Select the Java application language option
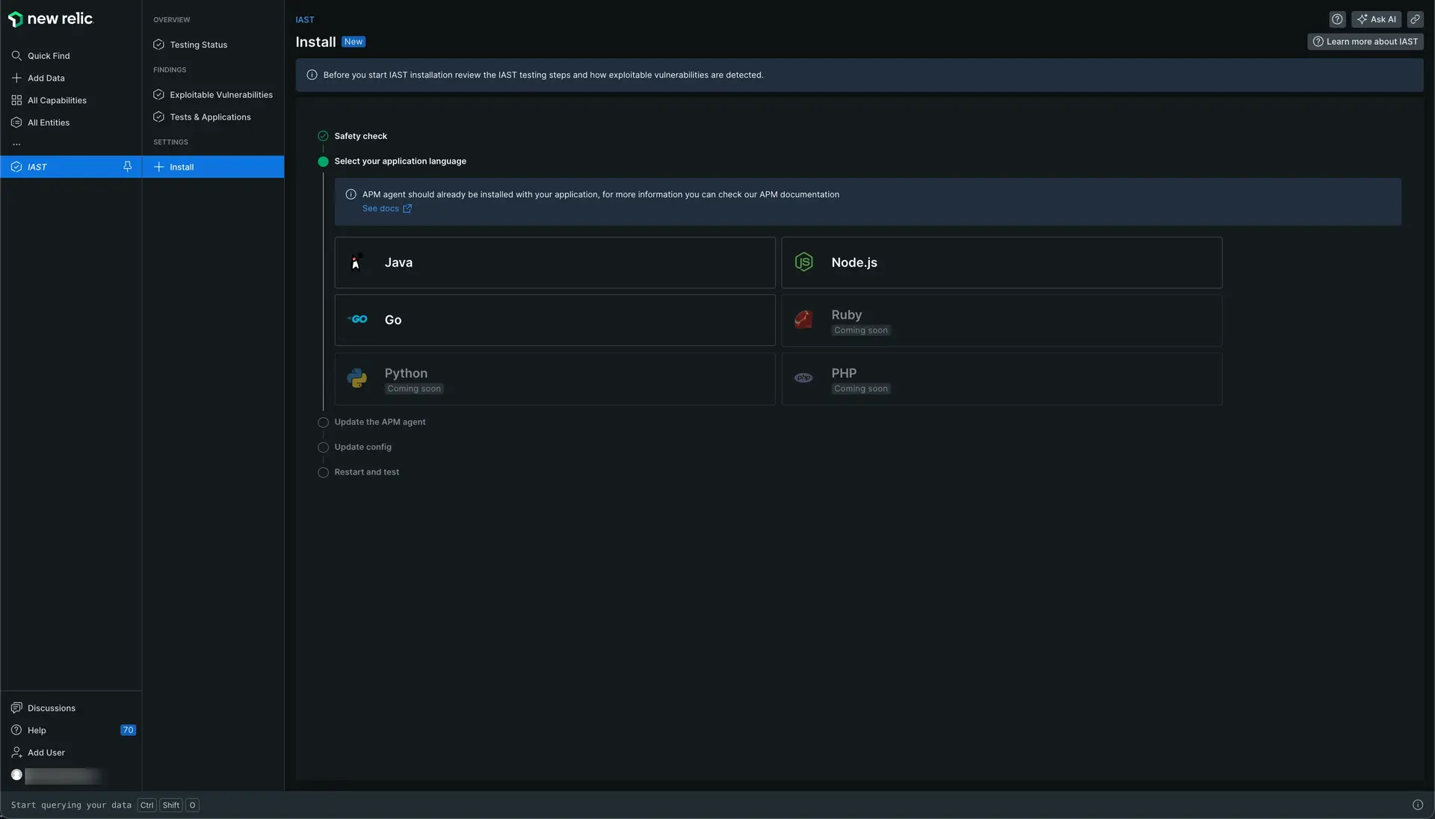 pos(556,262)
